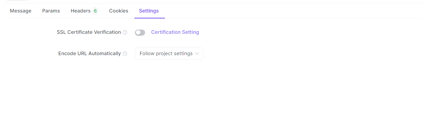Viewport: 423px width, 113px height.
Task: Click the Encode URL Automatically help icon
Action: [125, 54]
